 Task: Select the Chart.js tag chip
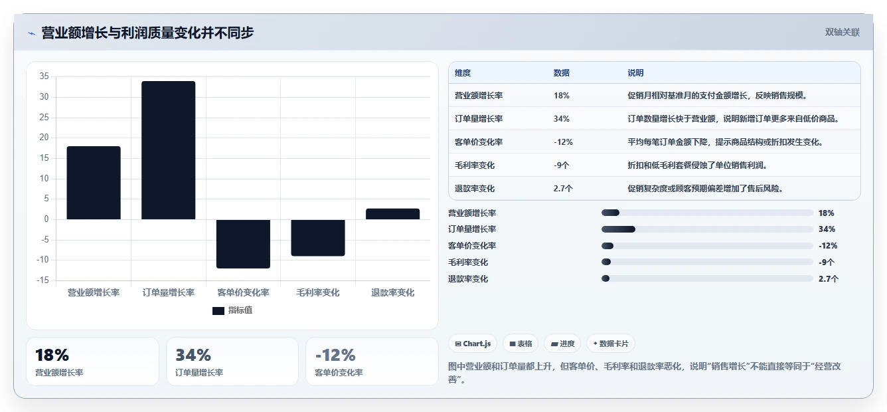pos(473,344)
